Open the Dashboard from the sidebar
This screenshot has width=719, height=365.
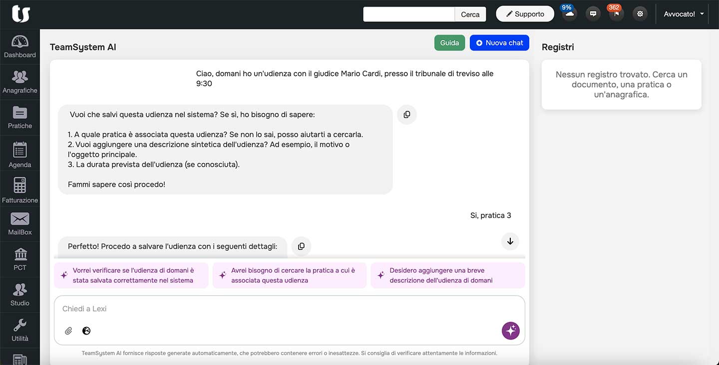20,47
